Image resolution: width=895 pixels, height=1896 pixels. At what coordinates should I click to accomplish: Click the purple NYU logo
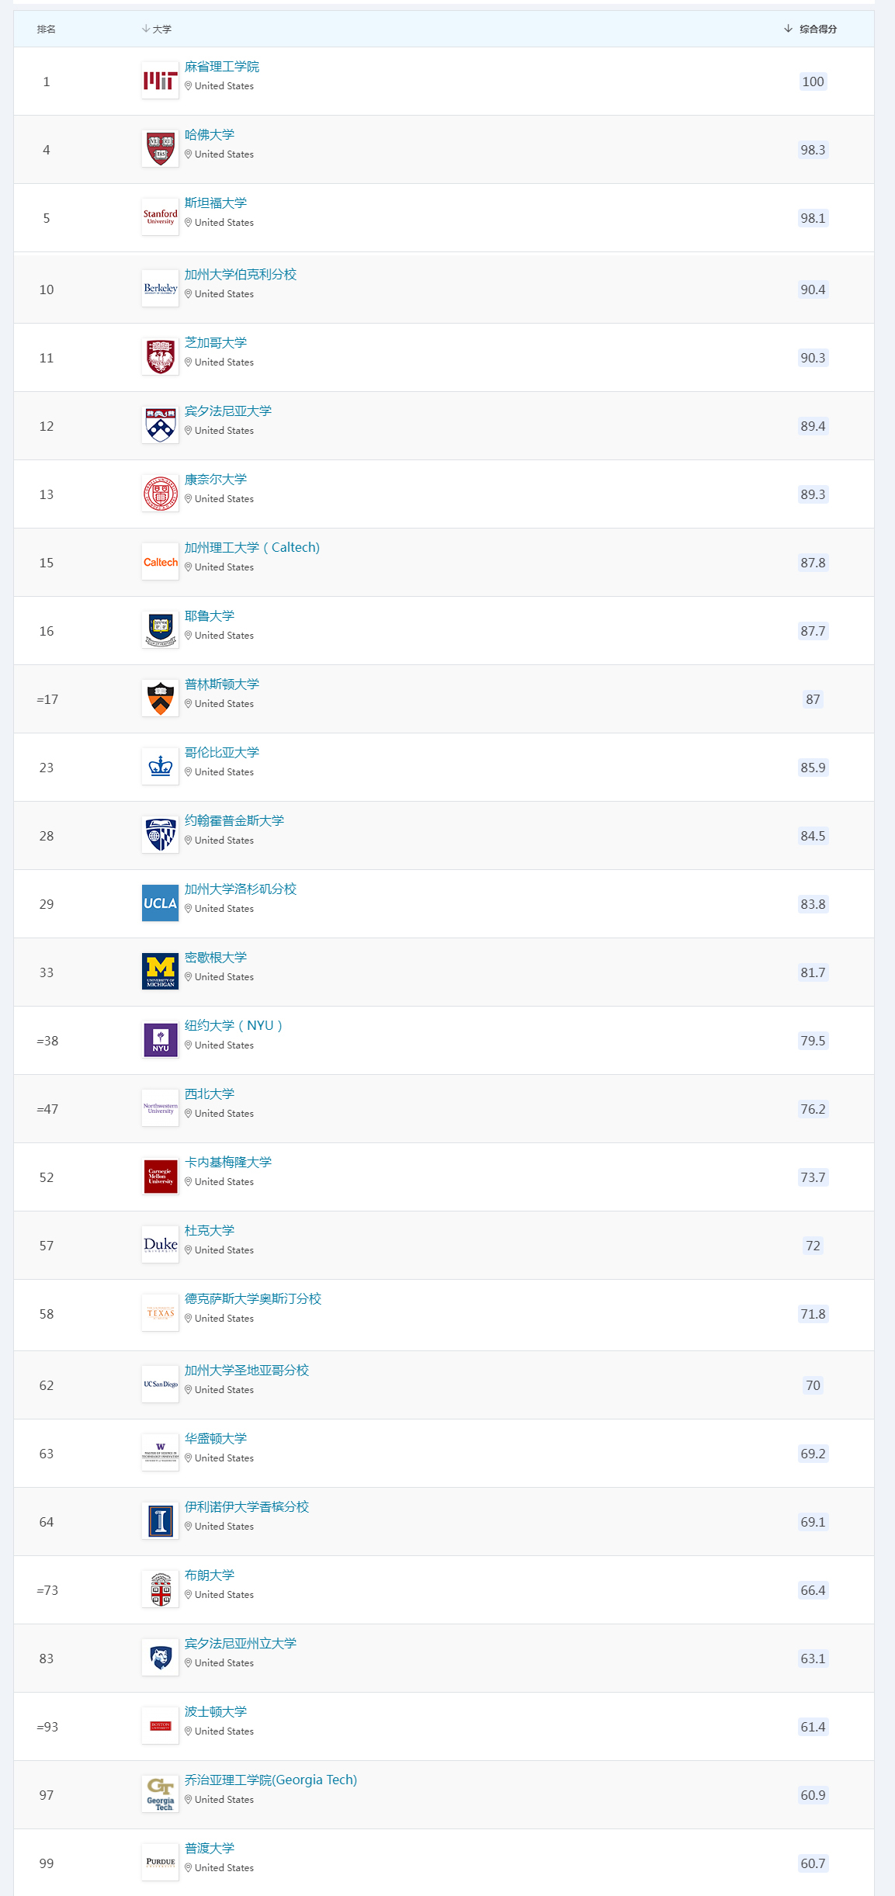[x=160, y=1040]
